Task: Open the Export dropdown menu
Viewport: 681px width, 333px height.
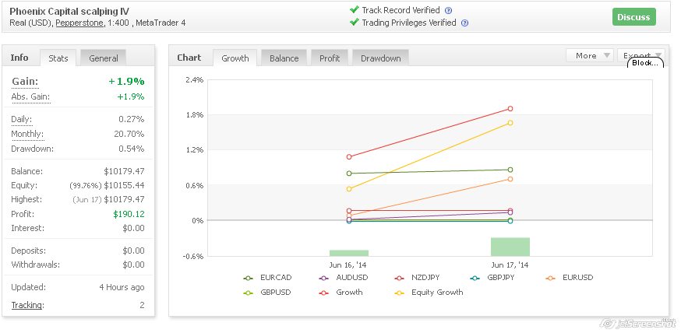Action: coord(641,55)
